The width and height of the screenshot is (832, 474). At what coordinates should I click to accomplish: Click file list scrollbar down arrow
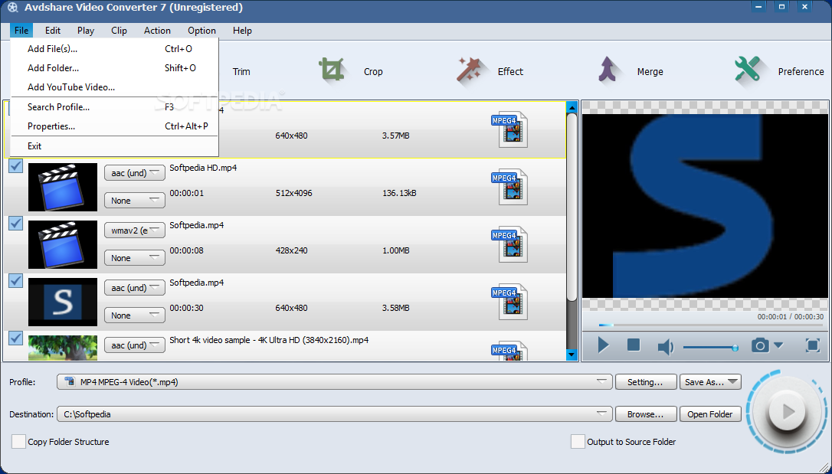tap(572, 355)
